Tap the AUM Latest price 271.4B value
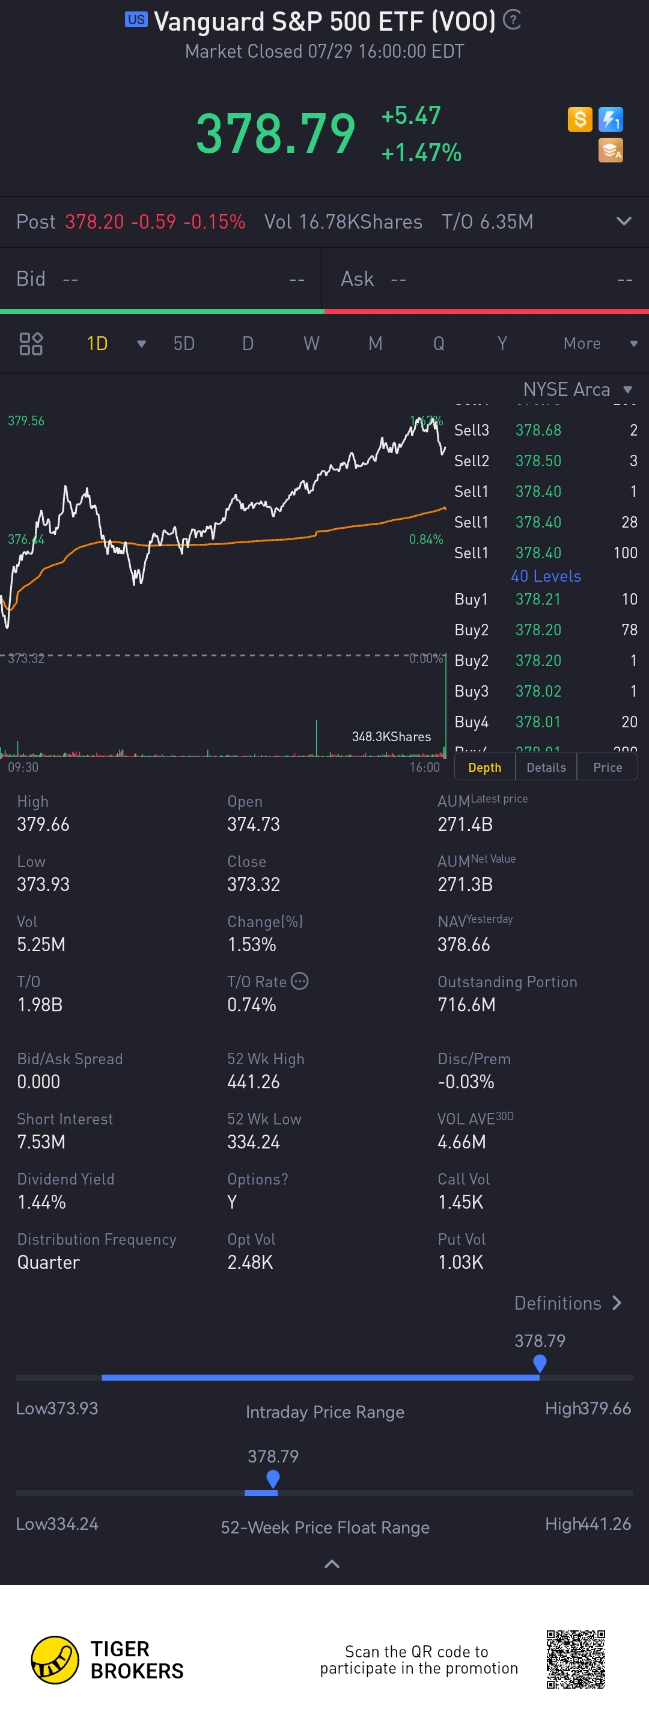Screen dimensions: 649x1735 (x=465, y=824)
